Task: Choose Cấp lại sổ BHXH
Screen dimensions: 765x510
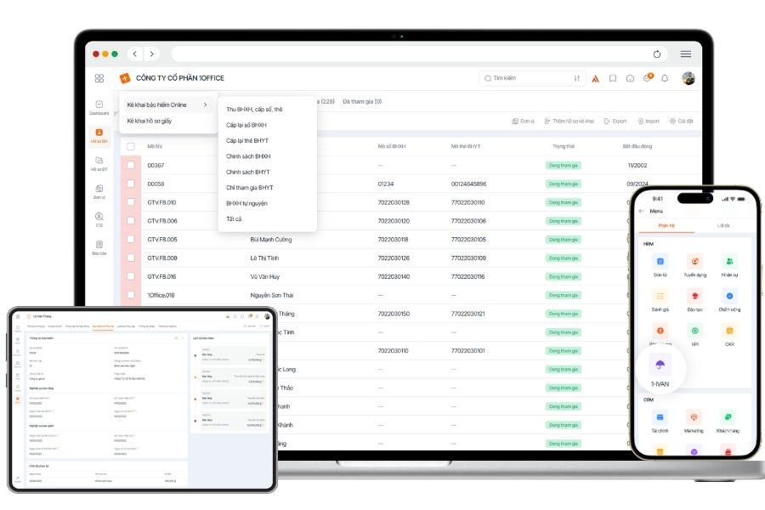Action: pyautogui.click(x=246, y=125)
